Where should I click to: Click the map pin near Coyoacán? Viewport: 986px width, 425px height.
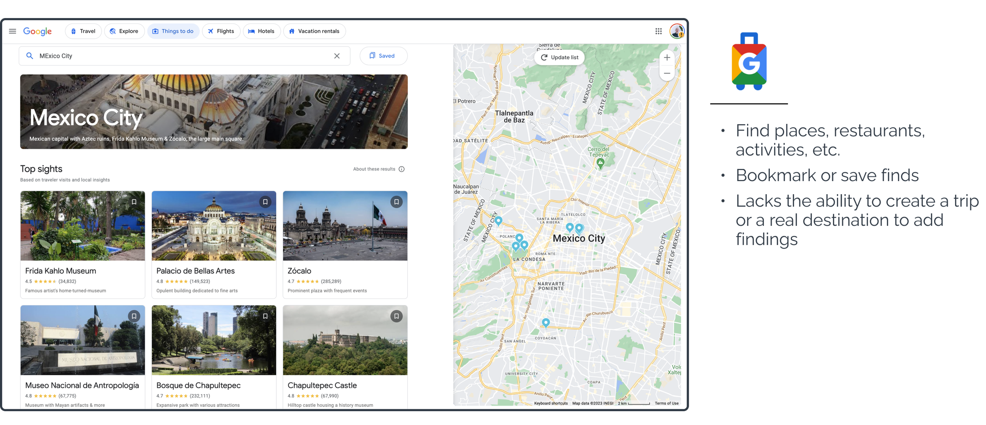point(545,323)
